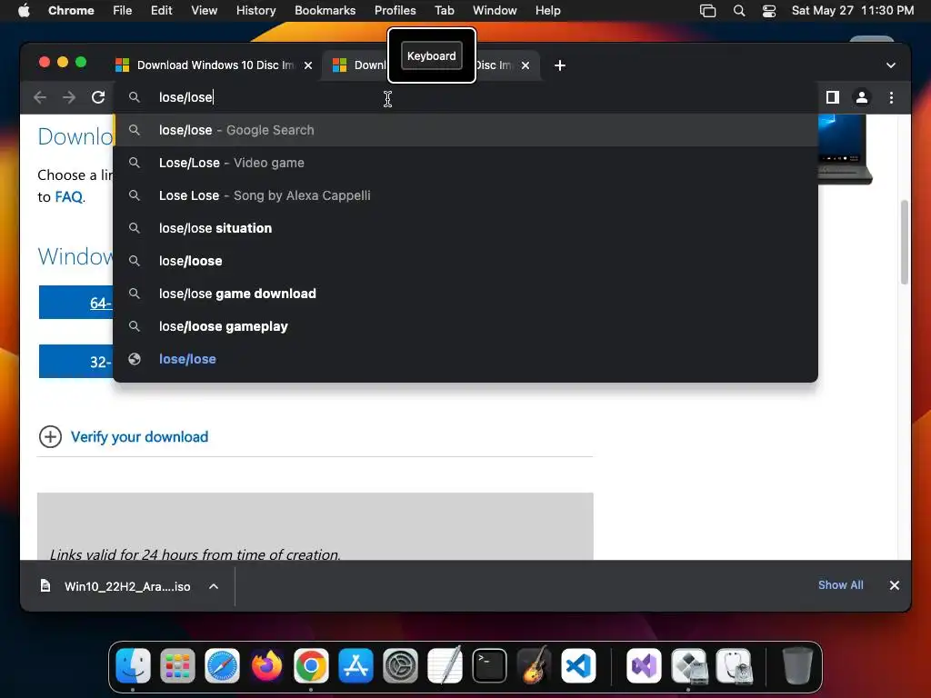
Task: Open Chrome three-dot menu
Action: [x=891, y=97]
